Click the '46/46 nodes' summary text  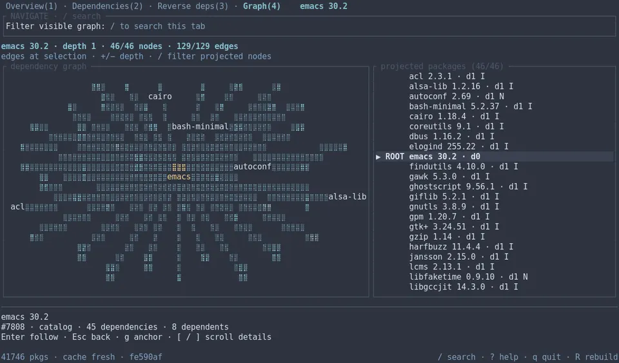coord(136,46)
